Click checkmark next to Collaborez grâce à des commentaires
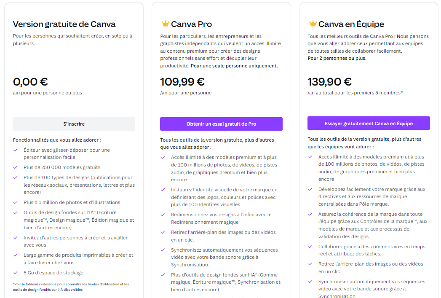Screen dimensions: 441x298 (x=310, y=247)
